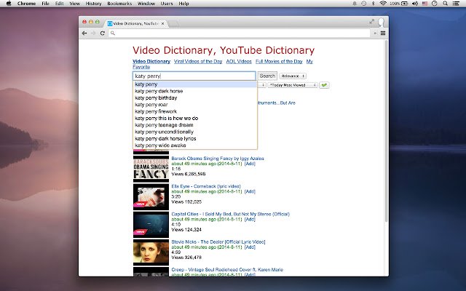The height and width of the screenshot is (291, 466).
Task: Open the Users menu
Action: (167, 4)
